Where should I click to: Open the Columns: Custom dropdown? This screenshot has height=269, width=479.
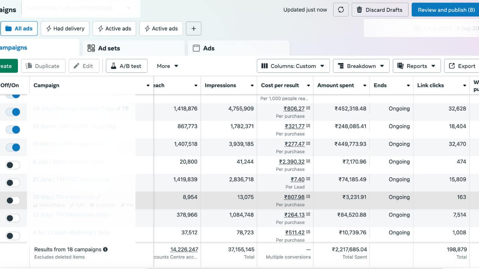coord(293,66)
